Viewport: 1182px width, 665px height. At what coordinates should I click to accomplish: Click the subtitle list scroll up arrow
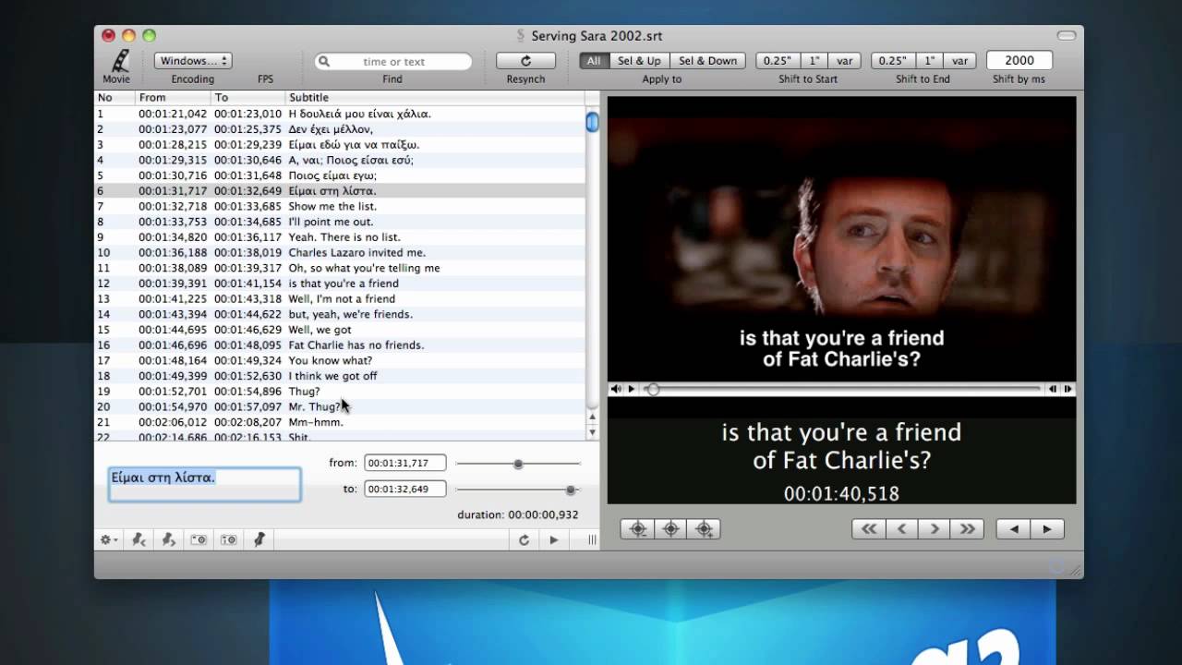pos(592,417)
